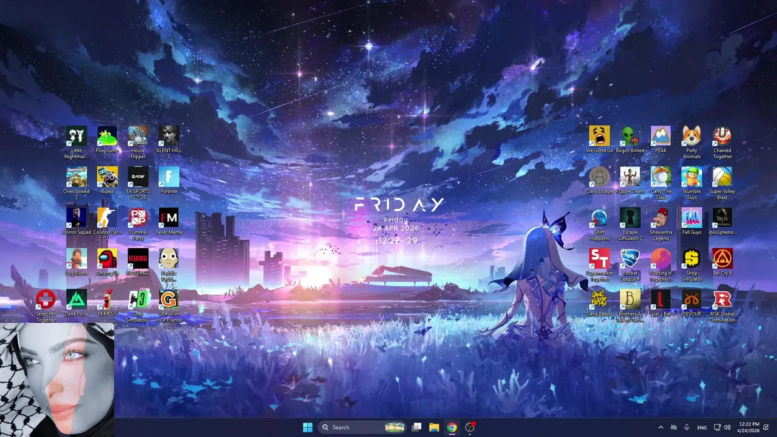Open Rocket League shortcut

630,264
